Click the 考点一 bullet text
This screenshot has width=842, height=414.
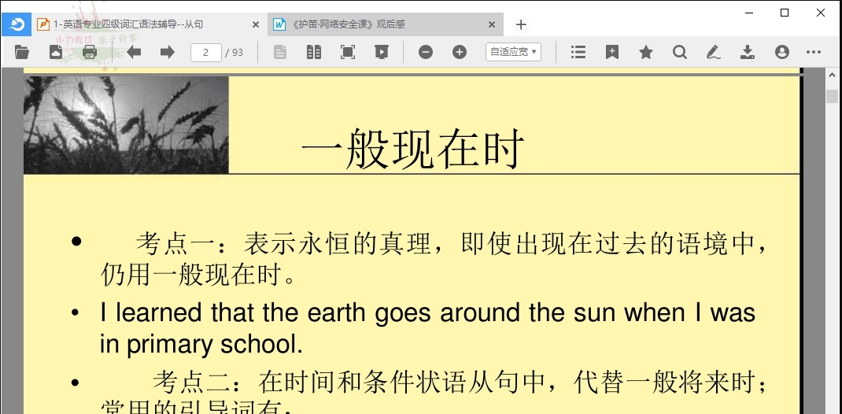click(x=433, y=260)
